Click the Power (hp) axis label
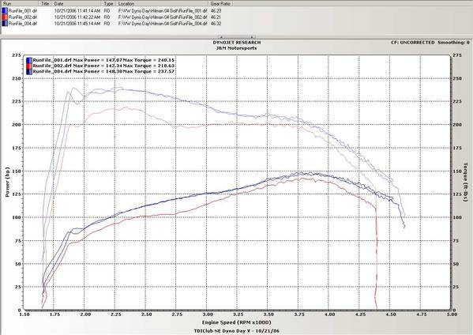The width and height of the screenshot is (473, 335). 8,183
